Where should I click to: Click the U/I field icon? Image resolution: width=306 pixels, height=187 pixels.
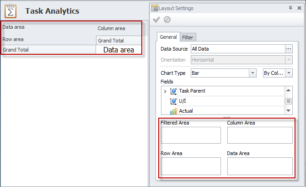tap(173, 101)
